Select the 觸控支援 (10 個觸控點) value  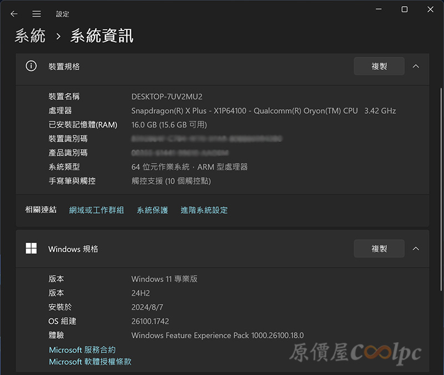(x=171, y=181)
